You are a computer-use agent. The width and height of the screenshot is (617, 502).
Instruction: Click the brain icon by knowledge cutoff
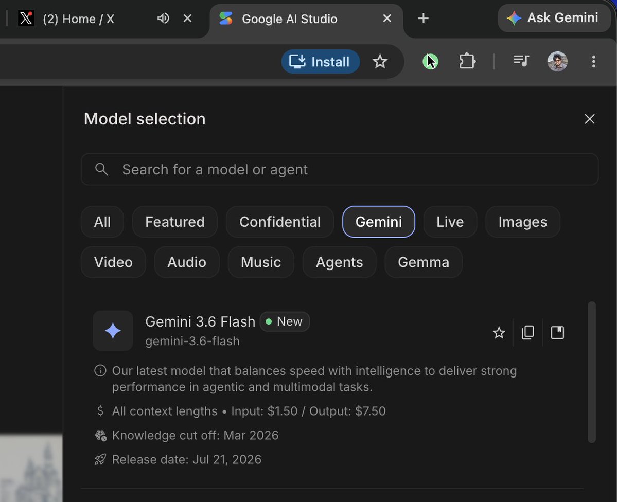click(x=100, y=435)
